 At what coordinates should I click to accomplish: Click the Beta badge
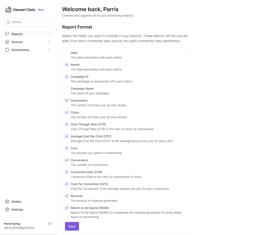pyautogui.click(x=41, y=10)
